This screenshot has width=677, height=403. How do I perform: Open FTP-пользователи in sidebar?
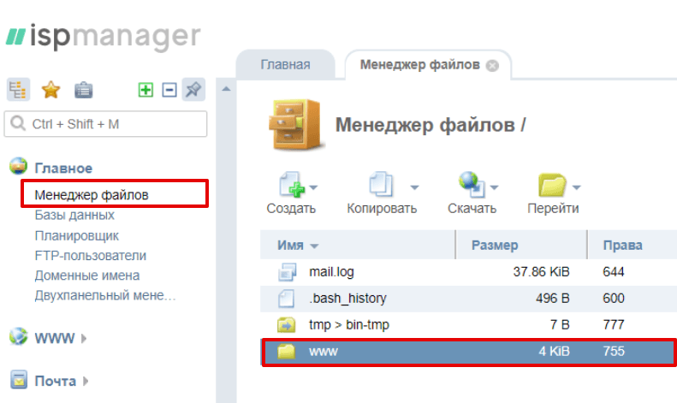click(x=90, y=256)
